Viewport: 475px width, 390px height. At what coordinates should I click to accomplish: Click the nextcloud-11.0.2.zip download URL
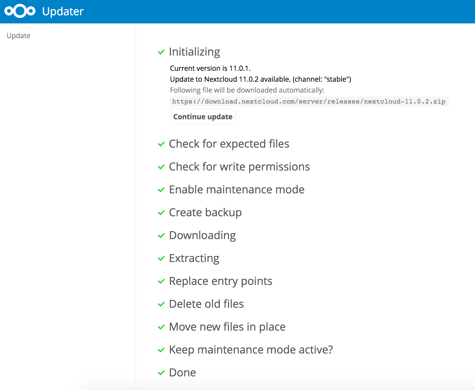pyautogui.click(x=309, y=102)
